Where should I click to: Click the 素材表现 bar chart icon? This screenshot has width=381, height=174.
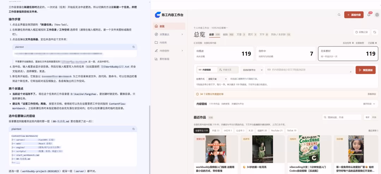pos(157,59)
